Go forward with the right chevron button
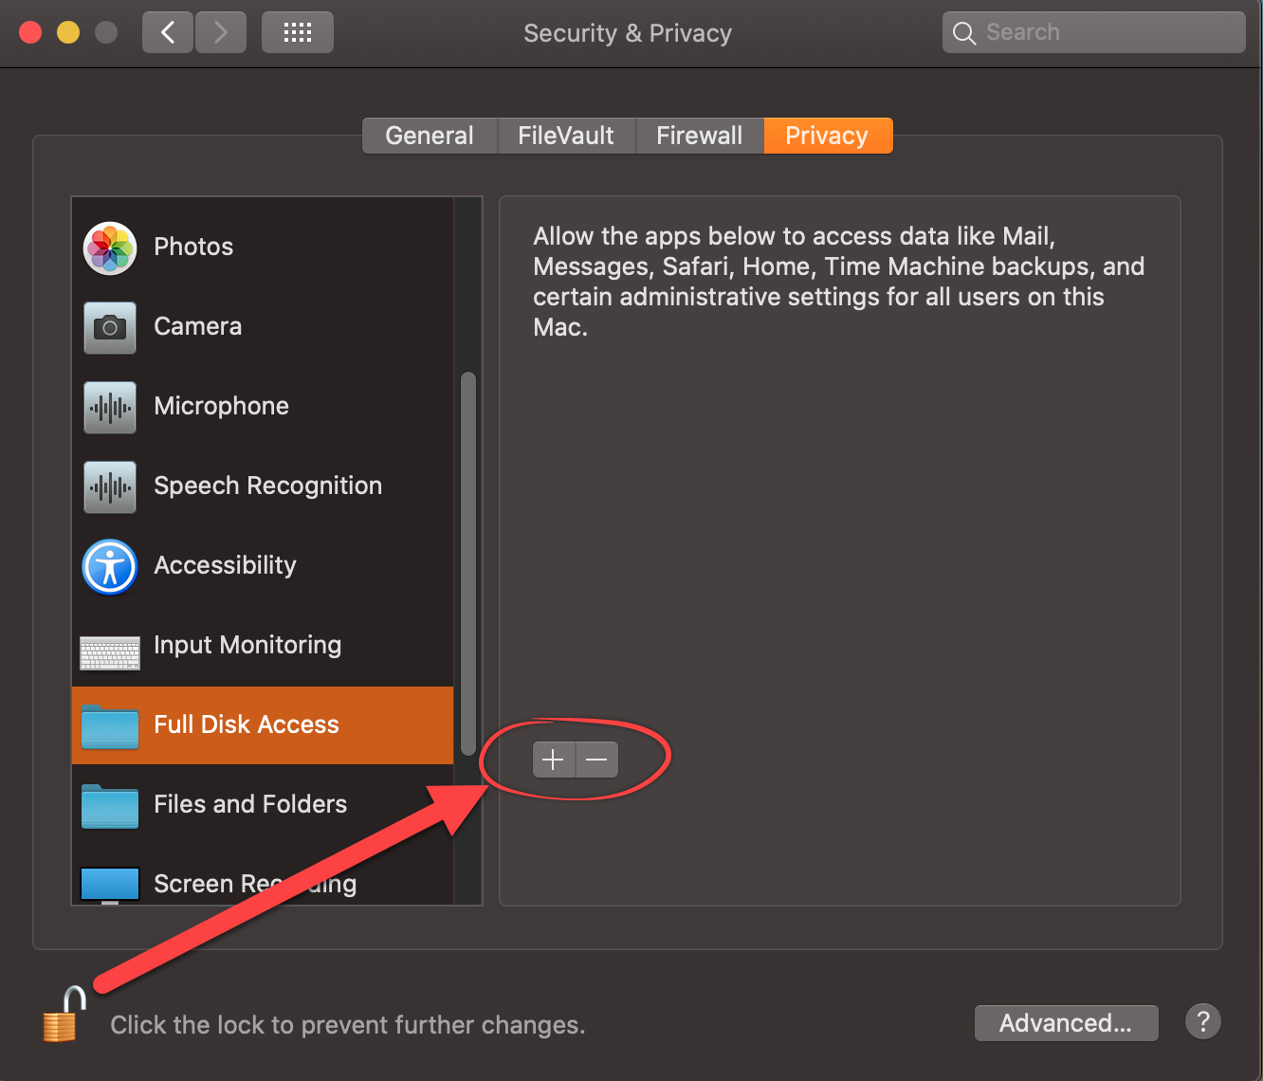1263x1081 pixels. pyautogui.click(x=221, y=32)
